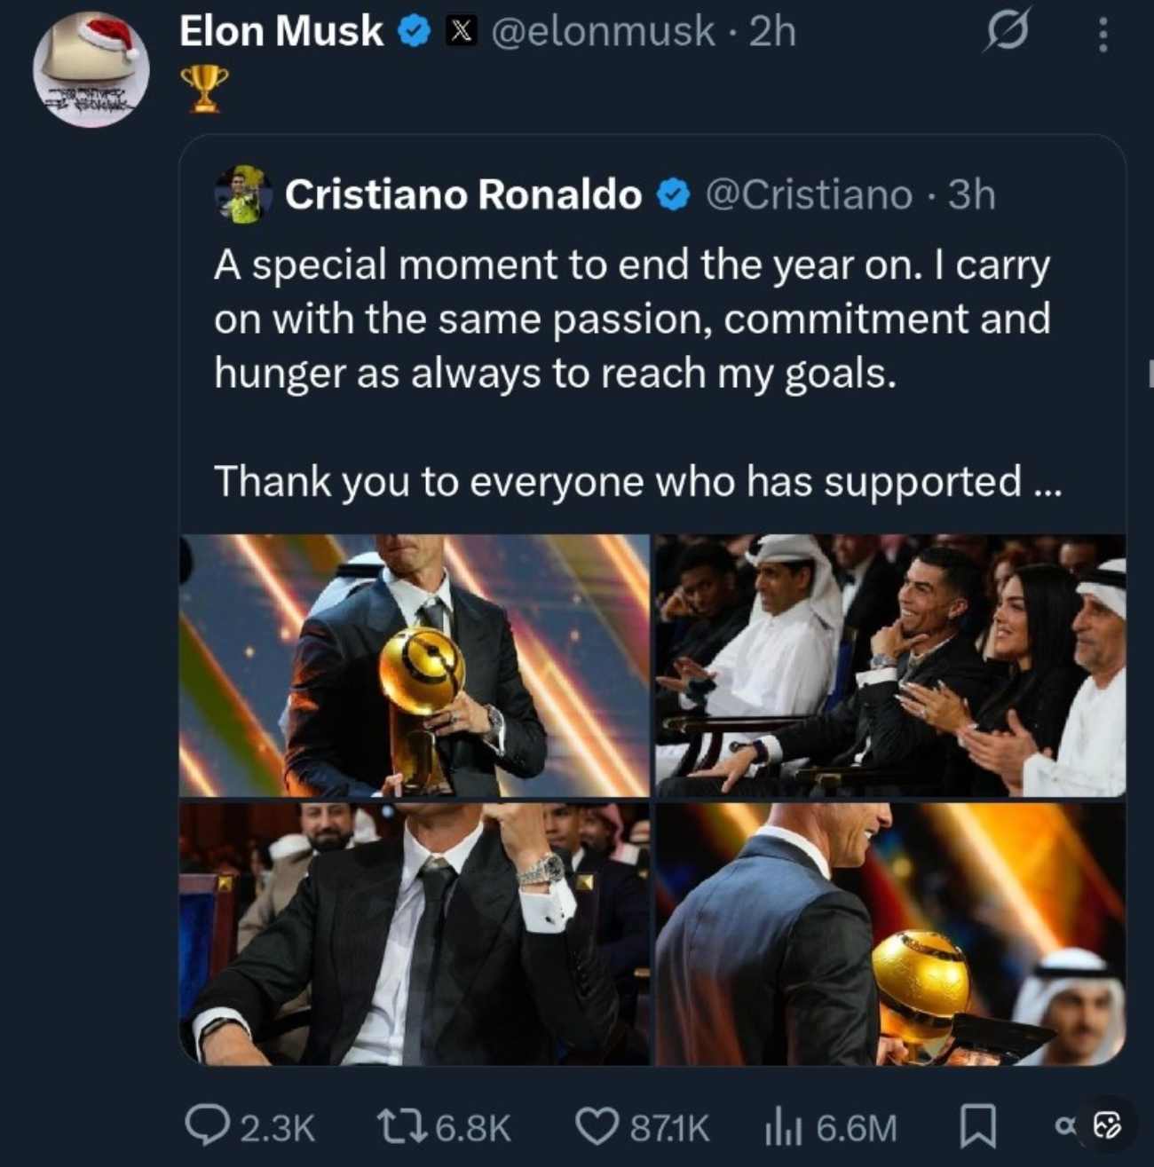
Task: Open the @Cristiano handle profile
Action: point(808,195)
